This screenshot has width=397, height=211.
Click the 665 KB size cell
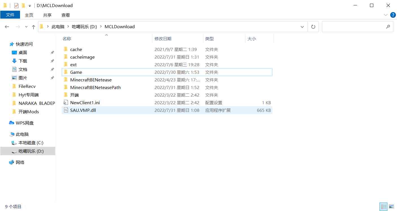tap(264, 110)
